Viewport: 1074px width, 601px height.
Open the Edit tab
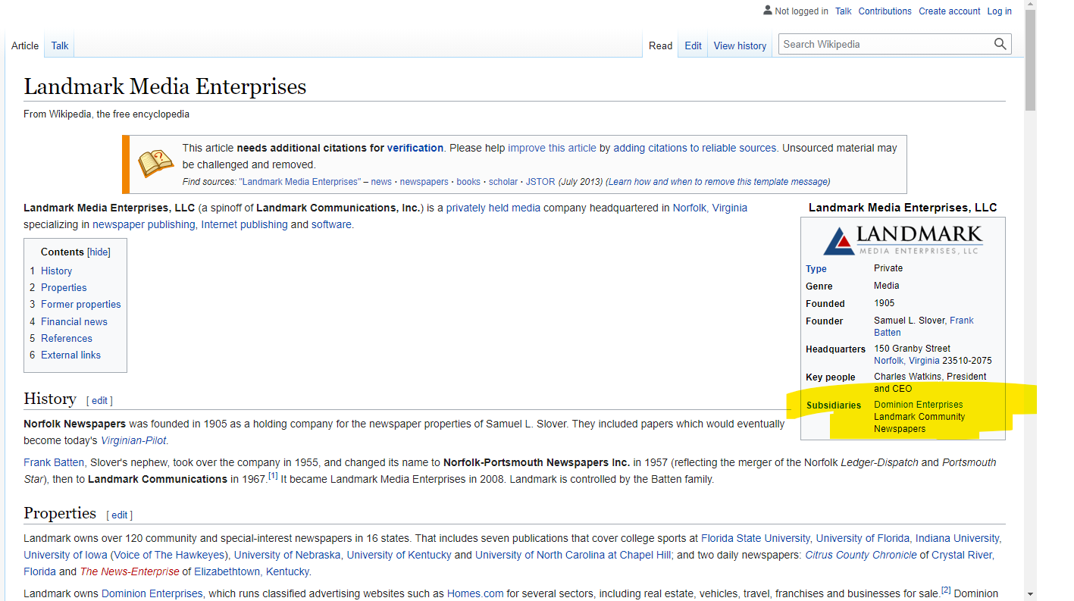[x=693, y=45]
